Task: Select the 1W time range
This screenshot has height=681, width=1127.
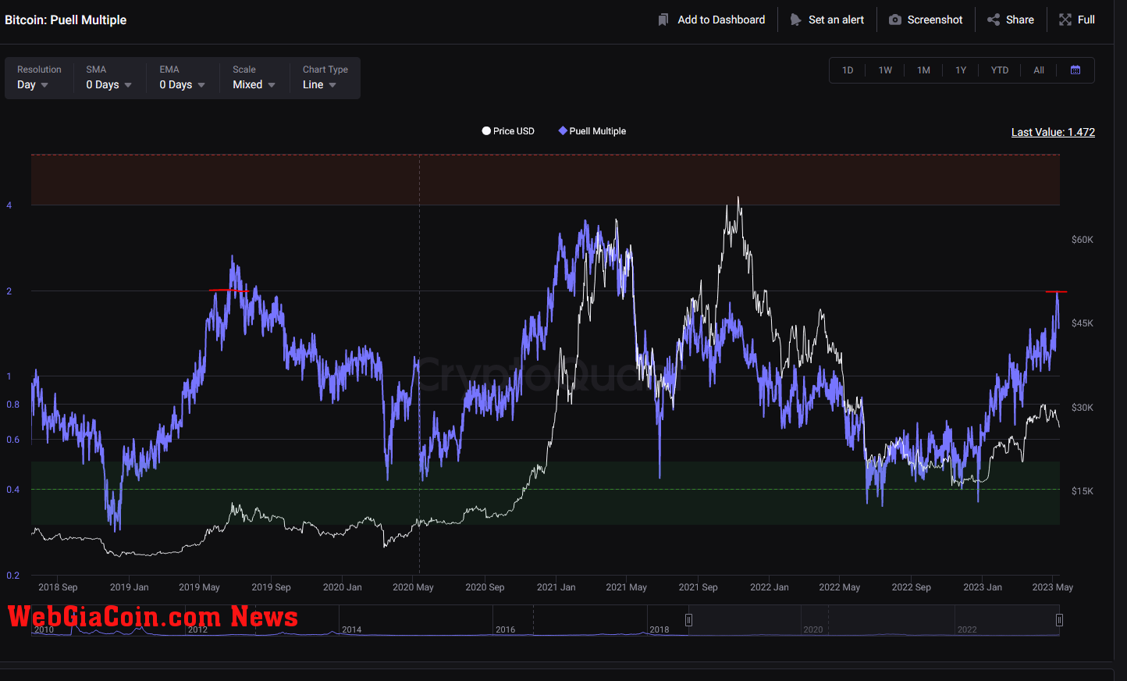Action: (x=885, y=70)
